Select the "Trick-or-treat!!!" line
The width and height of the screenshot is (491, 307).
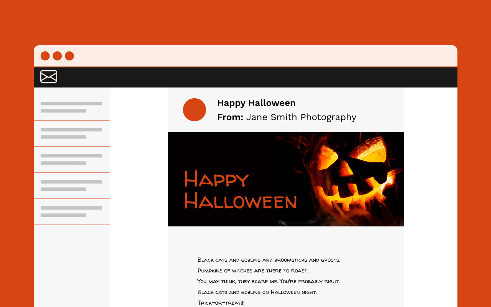(x=221, y=303)
